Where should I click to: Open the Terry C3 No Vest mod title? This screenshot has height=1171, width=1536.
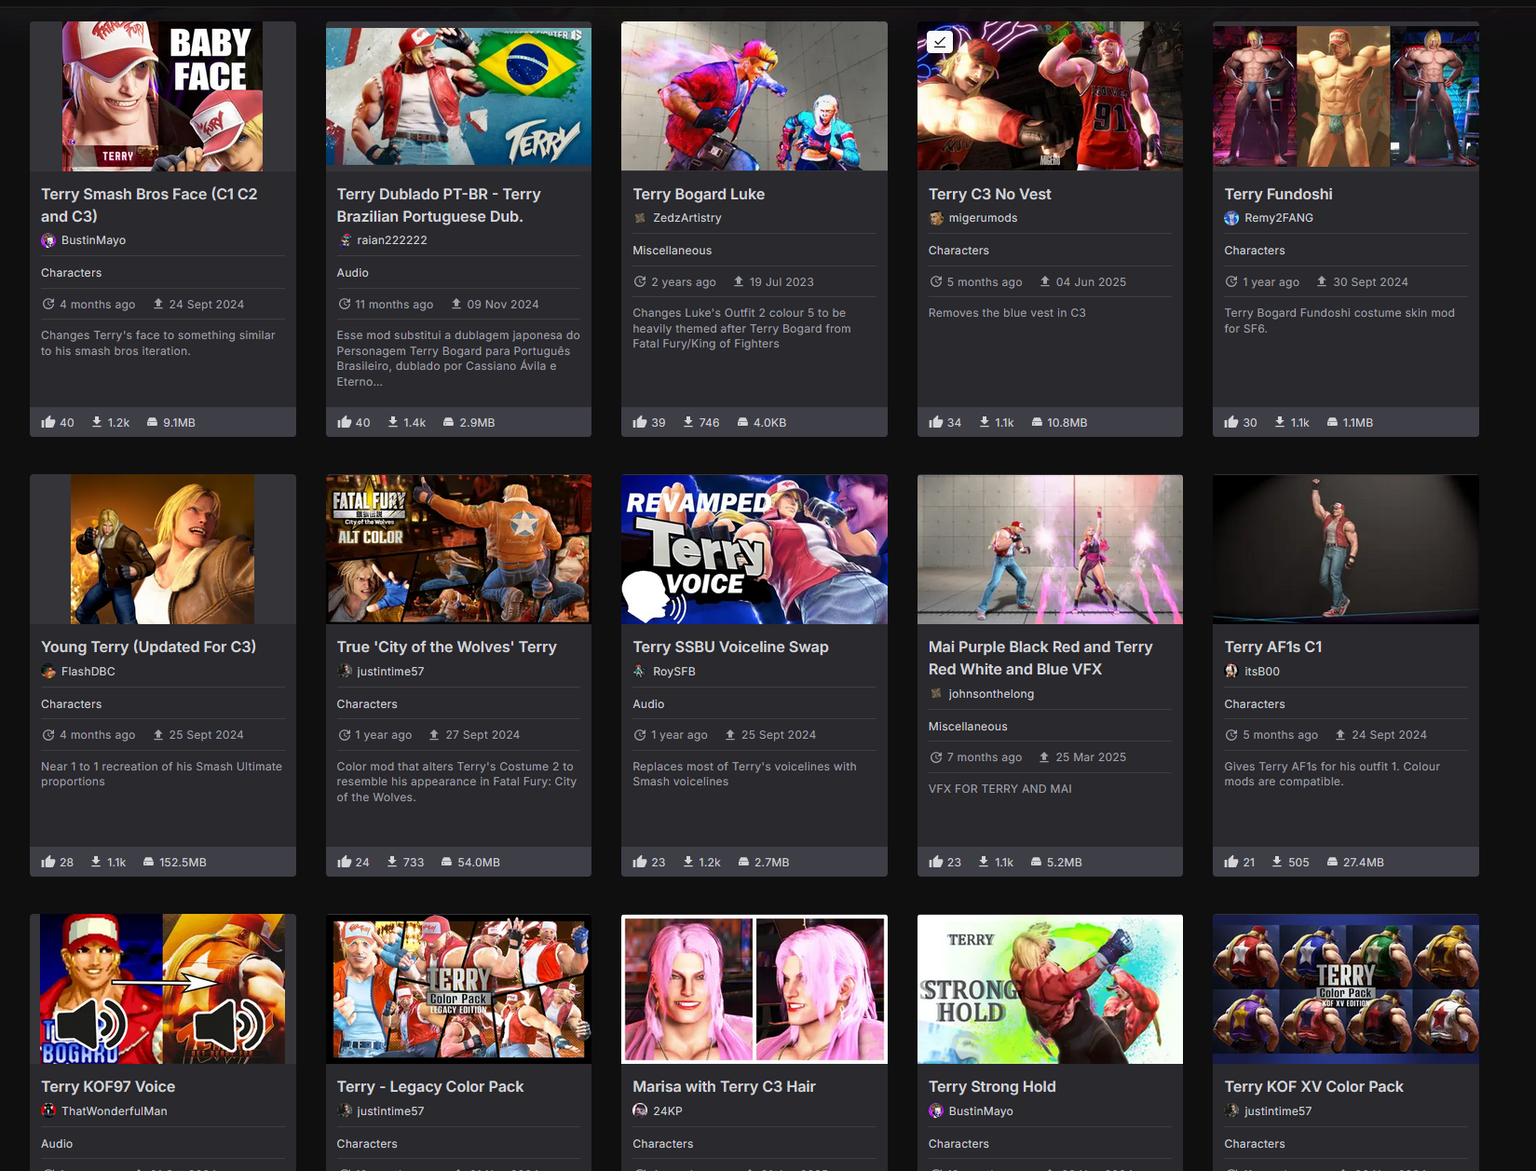click(x=989, y=194)
